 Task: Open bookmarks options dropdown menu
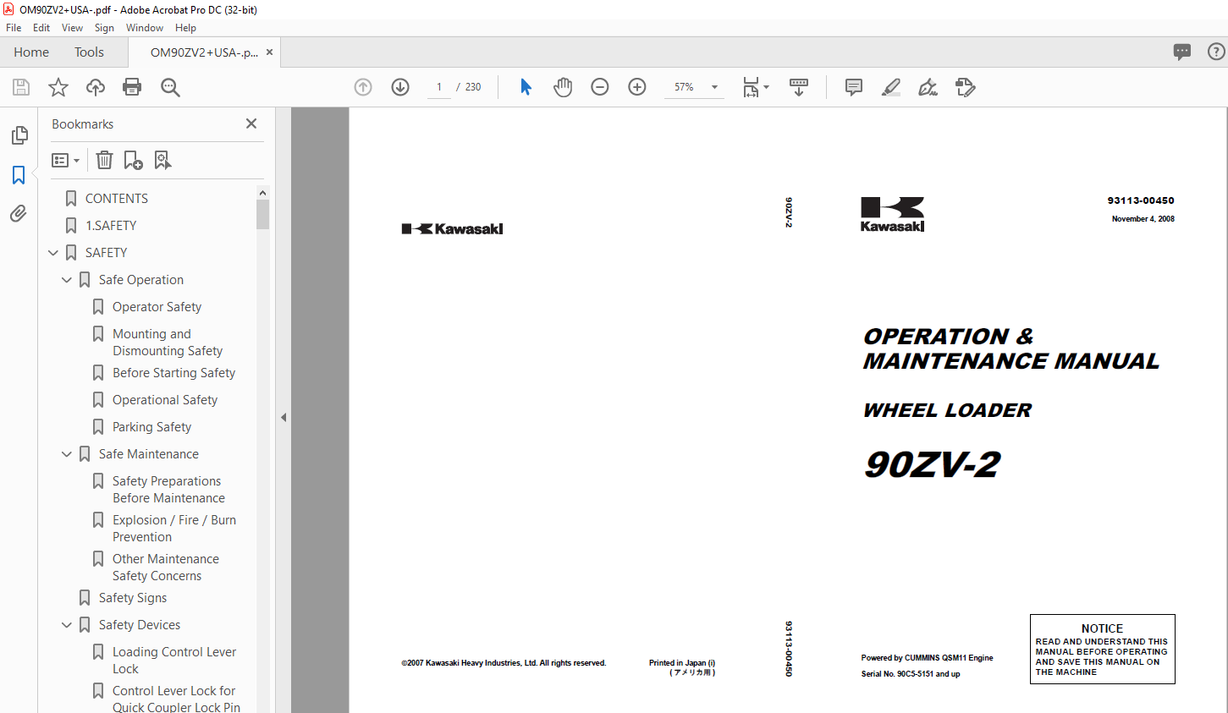pos(65,160)
